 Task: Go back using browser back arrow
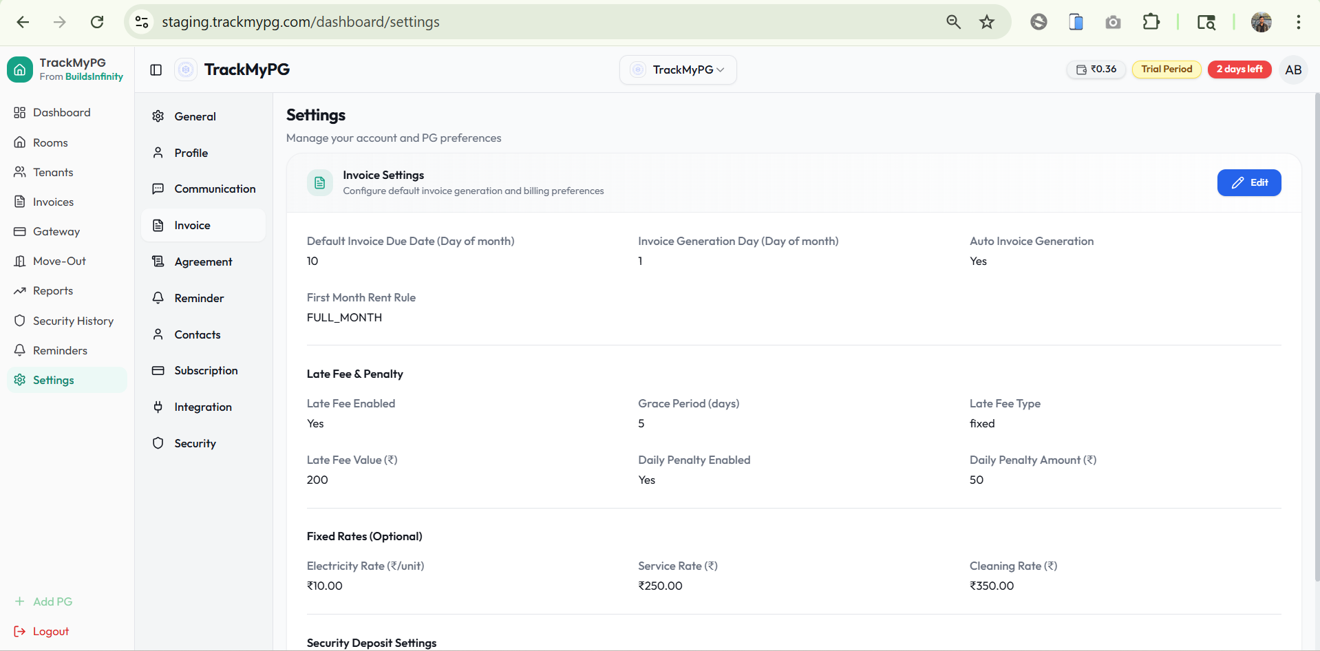tap(23, 22)
